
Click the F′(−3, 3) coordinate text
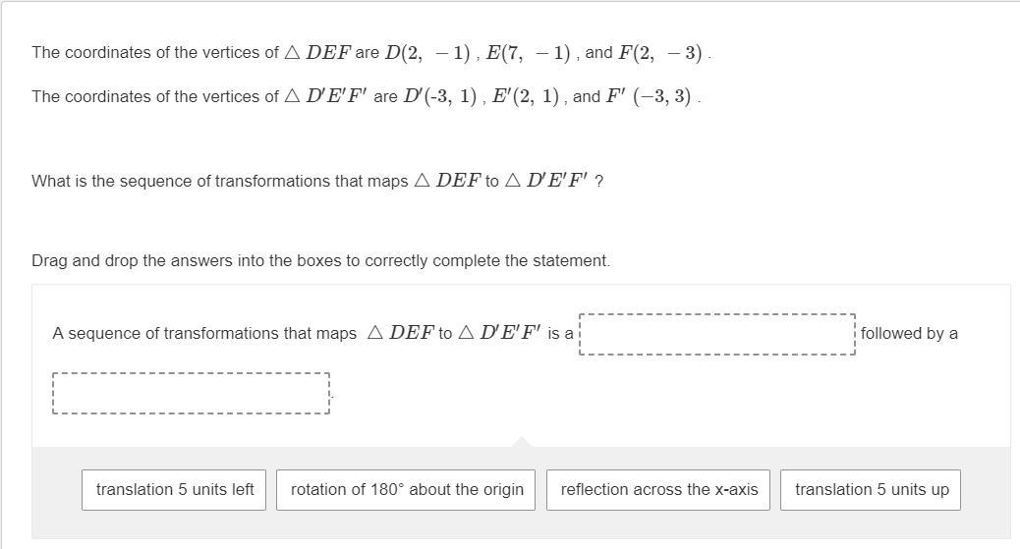tap(650, 97)
